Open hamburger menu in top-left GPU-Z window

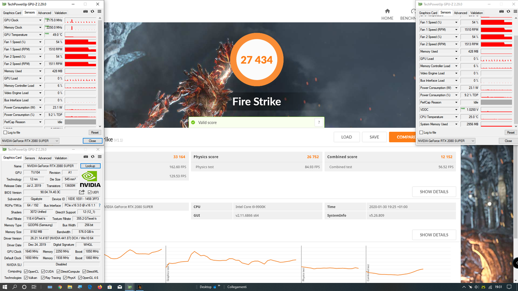[x=99, y=12]
